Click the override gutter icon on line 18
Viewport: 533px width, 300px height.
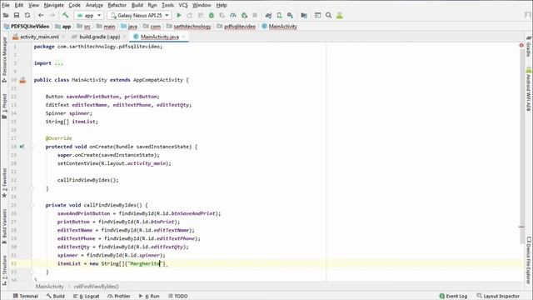22,147
